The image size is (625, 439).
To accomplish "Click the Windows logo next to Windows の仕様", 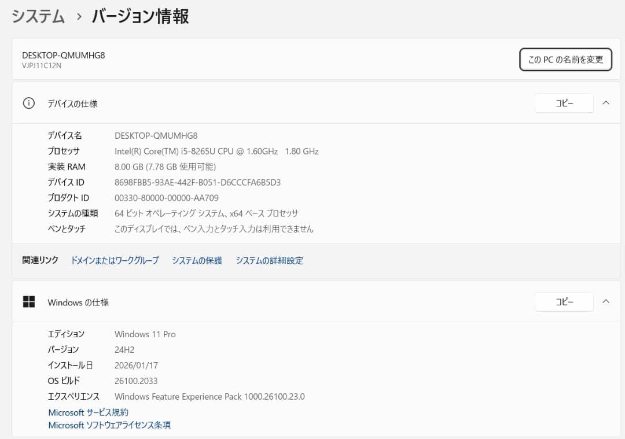I will [x=29, y=301].
